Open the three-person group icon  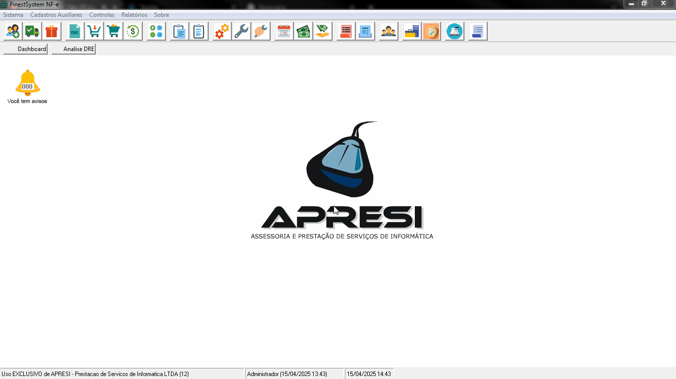click(x=389, y=32)
